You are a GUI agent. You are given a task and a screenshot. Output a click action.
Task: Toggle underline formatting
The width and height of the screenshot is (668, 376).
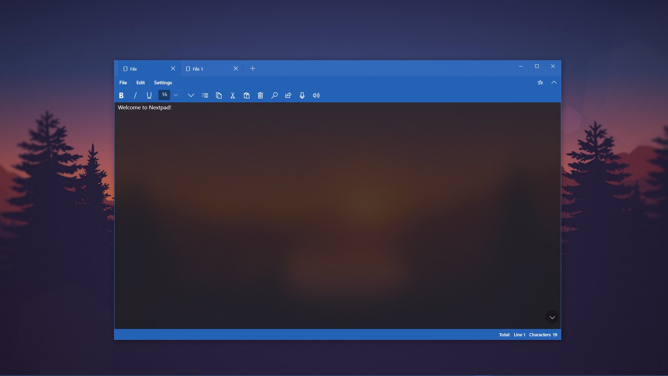coord(149,95)
